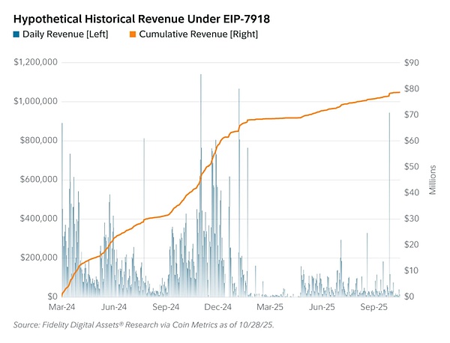450x343 pixels.
Task: Click the Mar-24 x-axis date label
Action: 61,307
